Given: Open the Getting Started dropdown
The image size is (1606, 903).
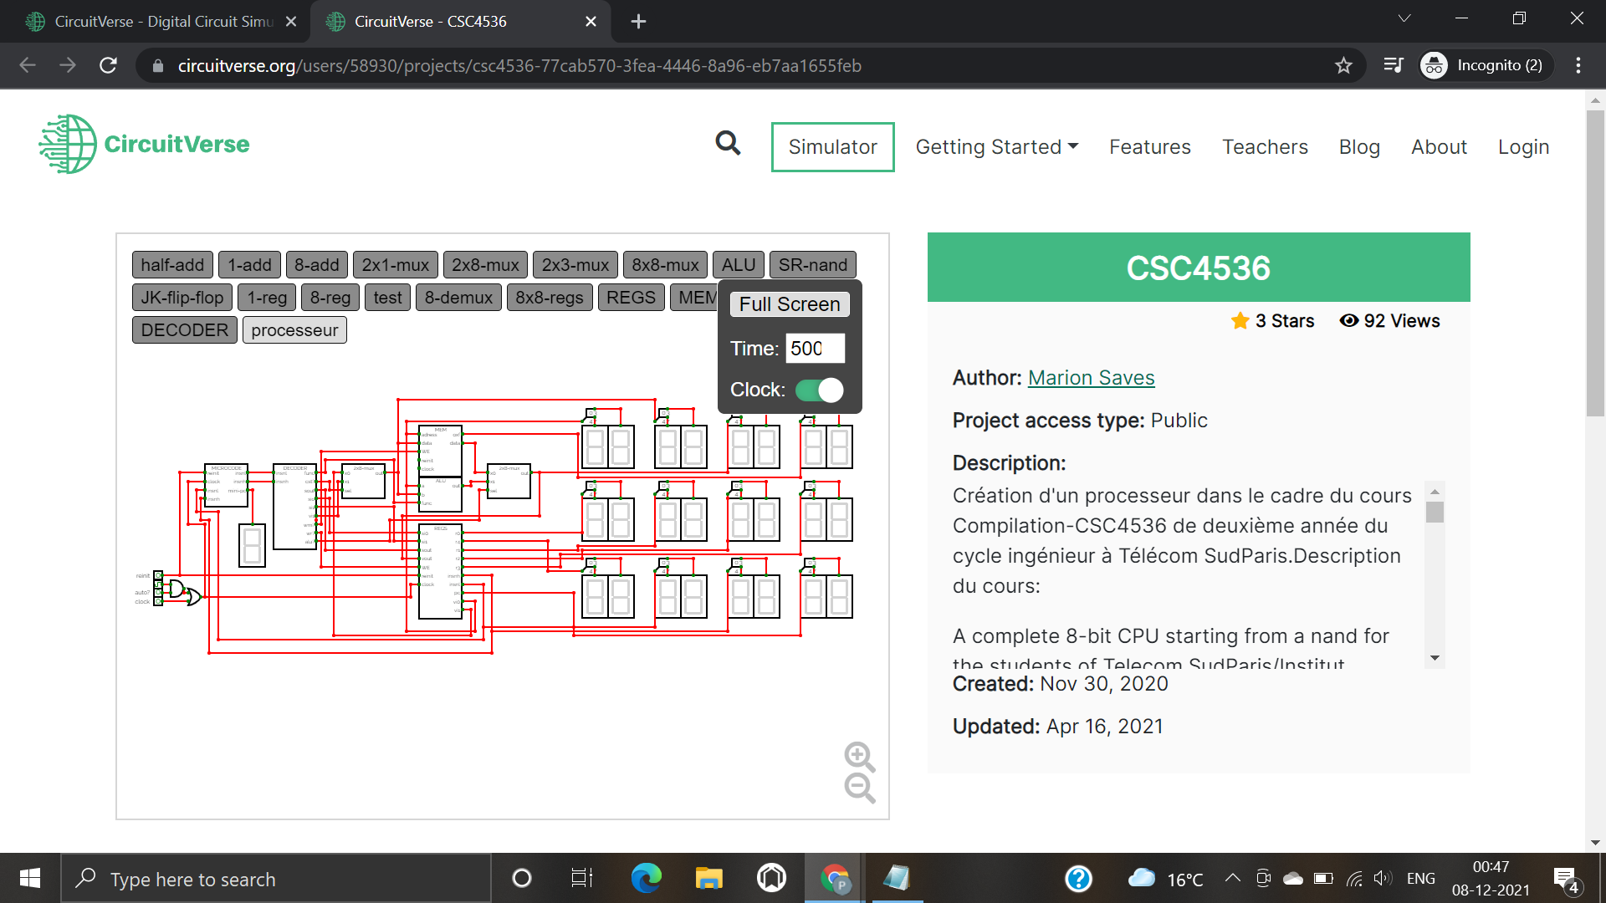Looking at the screenshot, I should 996,146.
